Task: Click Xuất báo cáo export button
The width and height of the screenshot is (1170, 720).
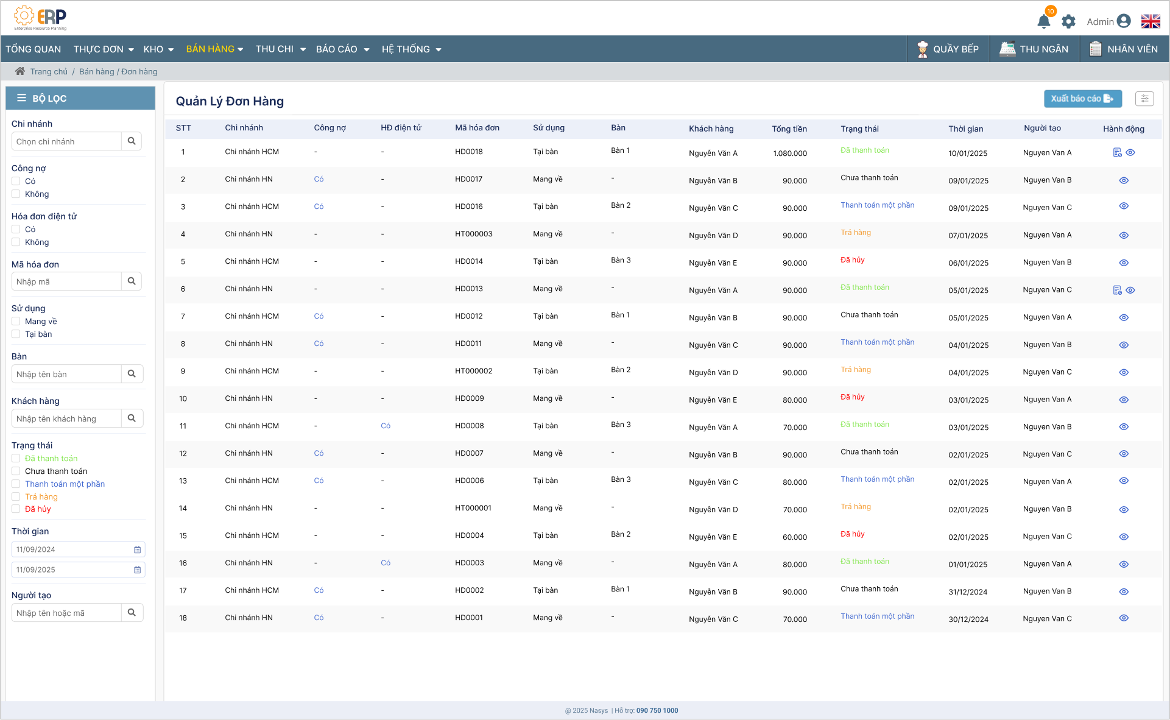Action: point(1082,99)
